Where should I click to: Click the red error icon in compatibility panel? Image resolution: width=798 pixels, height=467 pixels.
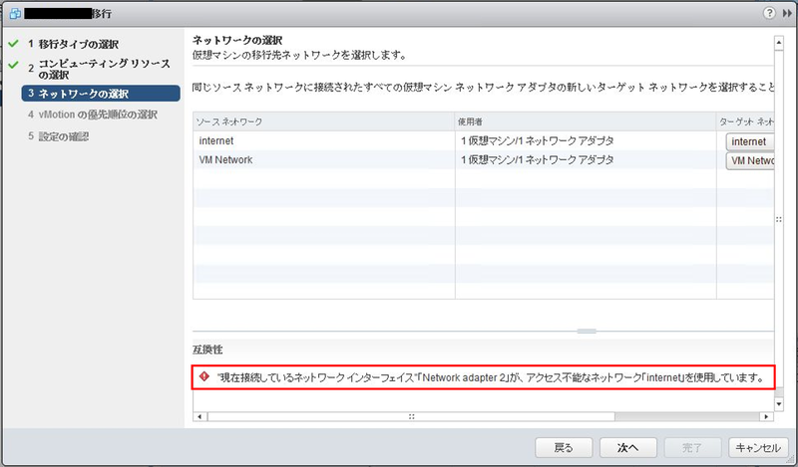tap(204, 376)
